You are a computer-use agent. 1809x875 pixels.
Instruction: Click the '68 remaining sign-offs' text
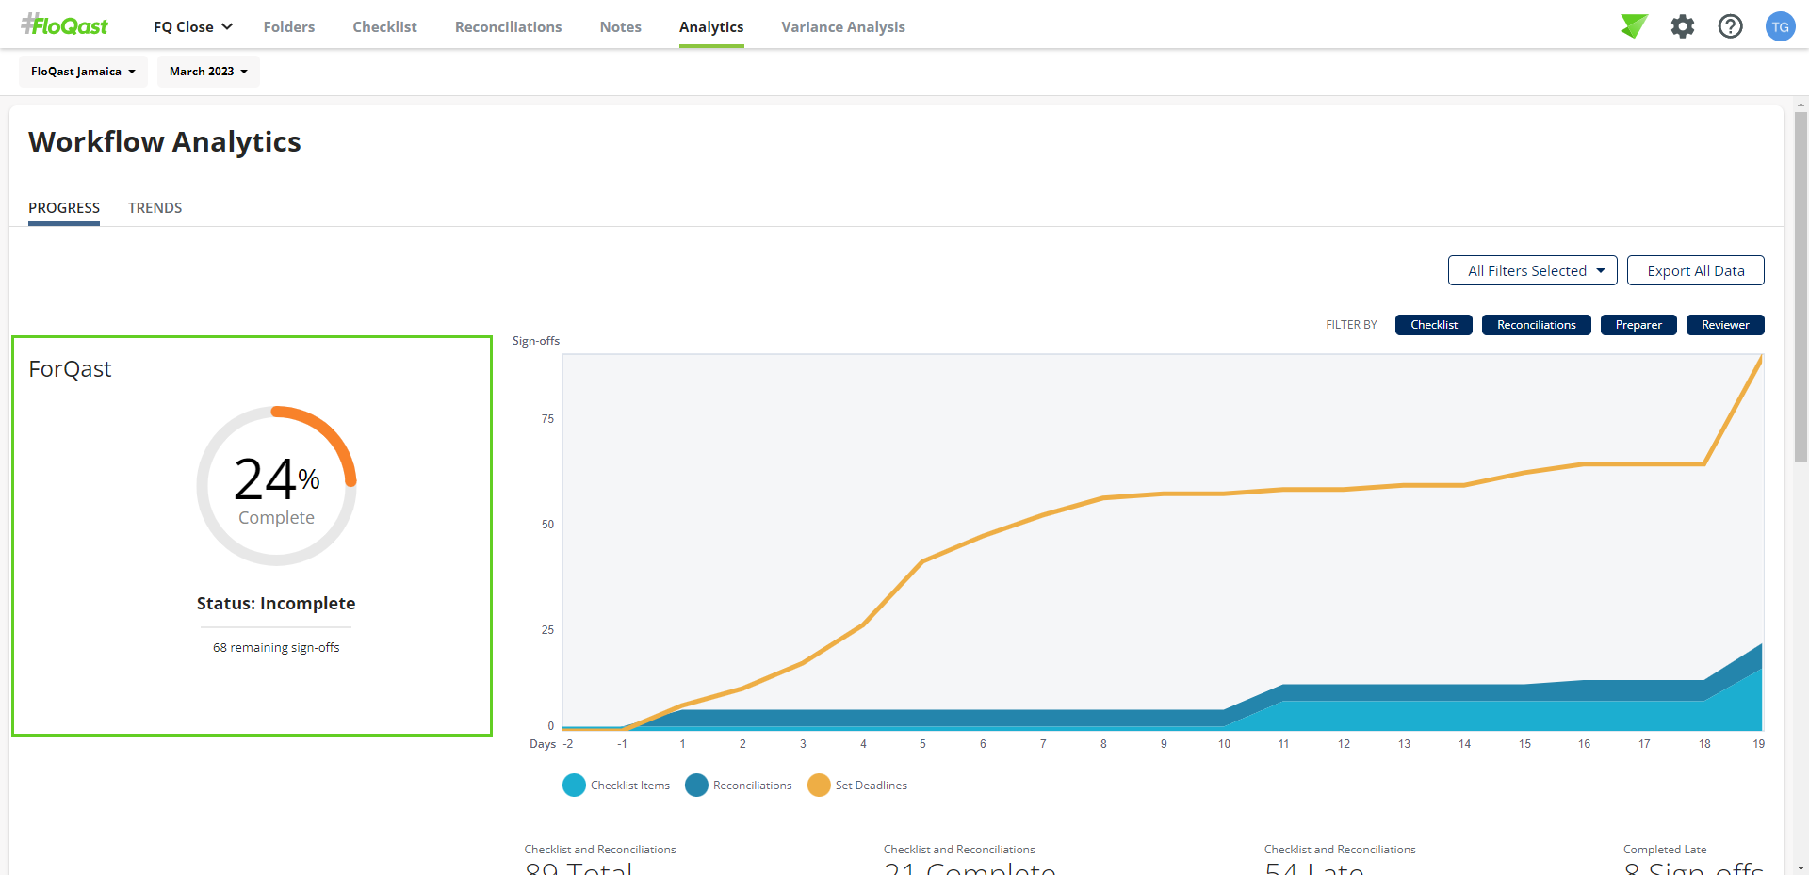pyautogui.click(x=276, y=648)
